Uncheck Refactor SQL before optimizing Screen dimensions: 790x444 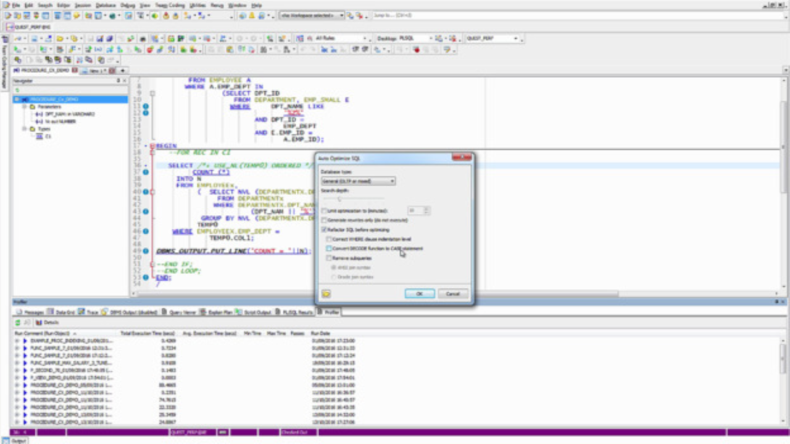325,229
